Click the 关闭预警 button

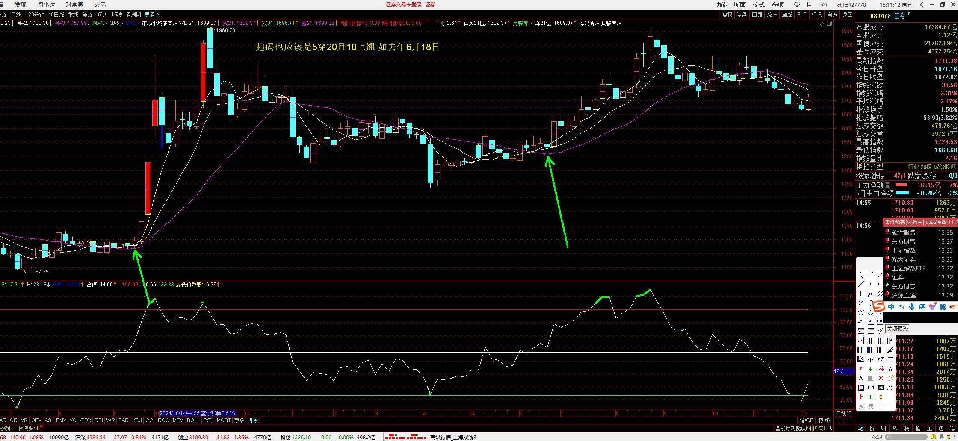[897, 329]
